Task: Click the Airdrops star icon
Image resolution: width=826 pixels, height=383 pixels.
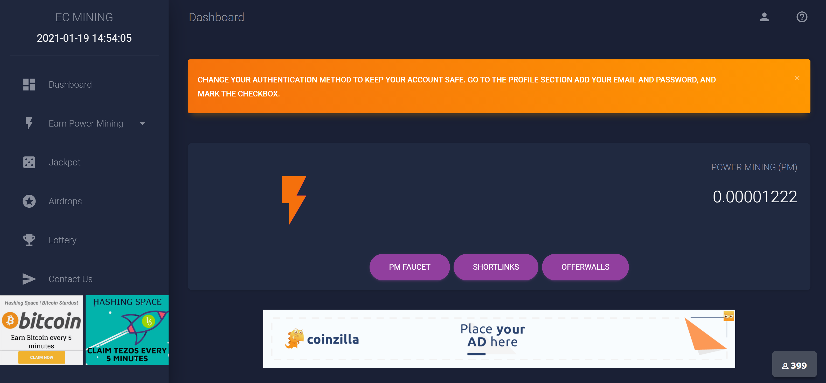Action: point(29,201)
